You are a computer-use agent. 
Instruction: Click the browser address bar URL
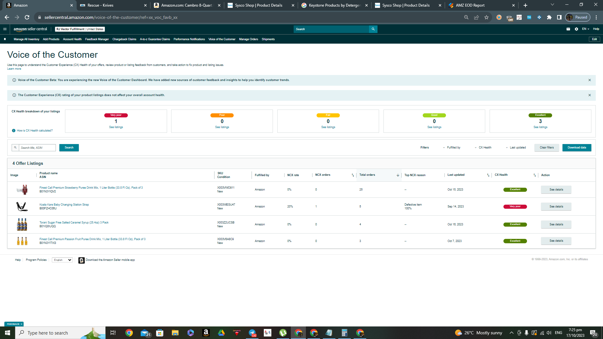(111, 17)
